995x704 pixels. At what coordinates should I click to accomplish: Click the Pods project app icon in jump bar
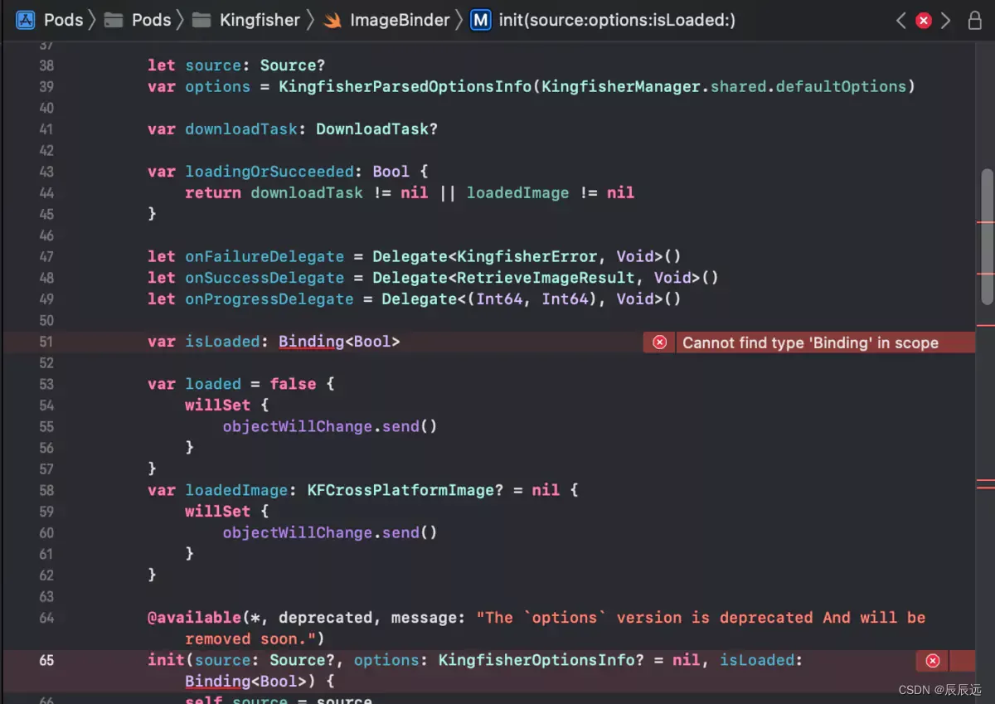[x=24, y=20]
